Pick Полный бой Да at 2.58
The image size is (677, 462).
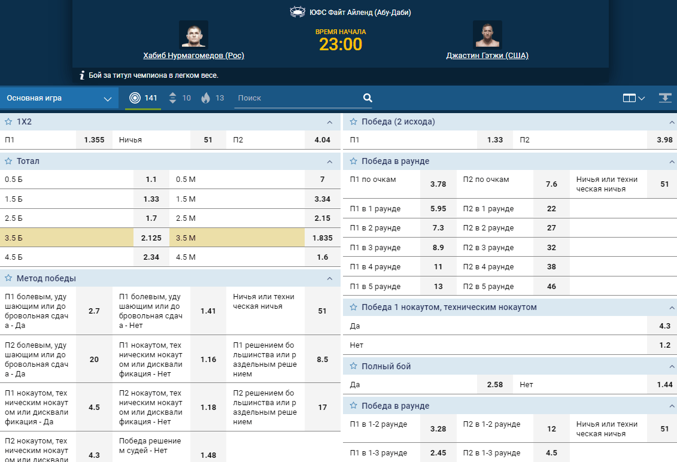click(x=495, y=384)
